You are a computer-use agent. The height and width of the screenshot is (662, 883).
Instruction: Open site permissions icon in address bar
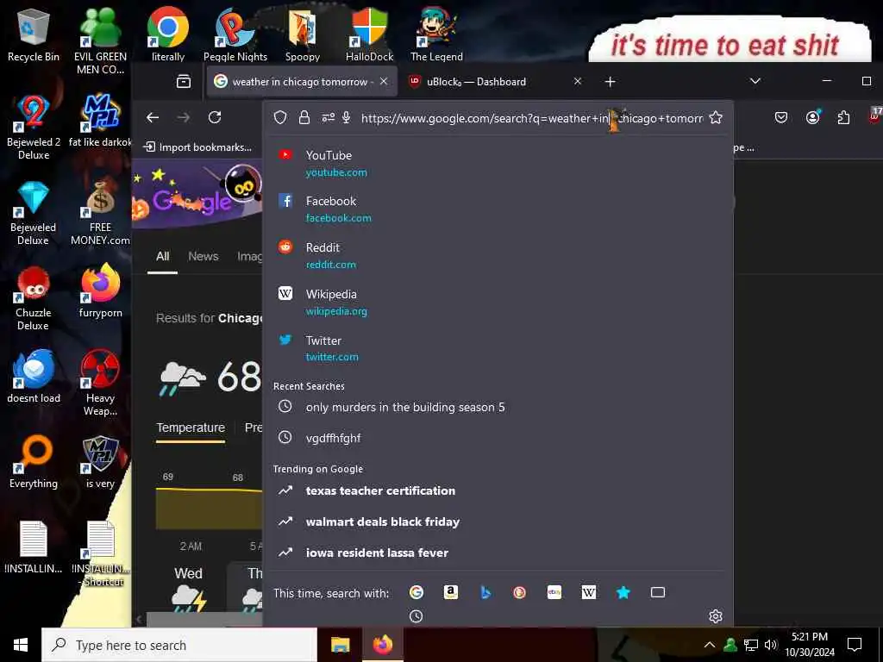coord(328,117)
